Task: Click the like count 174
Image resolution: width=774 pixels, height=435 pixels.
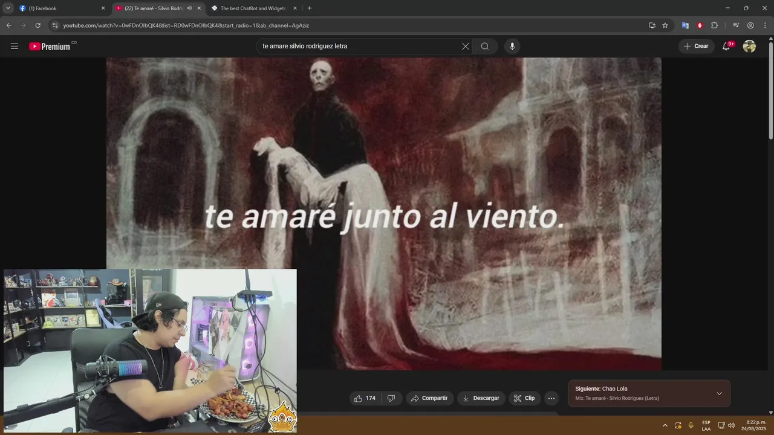Action: click(371, 398)
